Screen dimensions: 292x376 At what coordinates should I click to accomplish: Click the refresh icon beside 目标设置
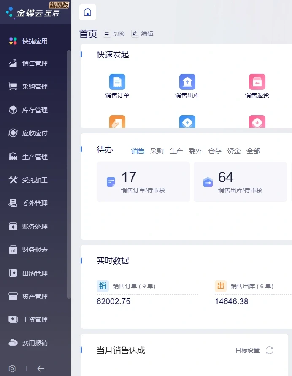click(270, 350)
